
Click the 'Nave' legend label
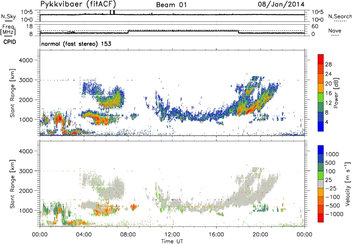click(x=335, y=30)
